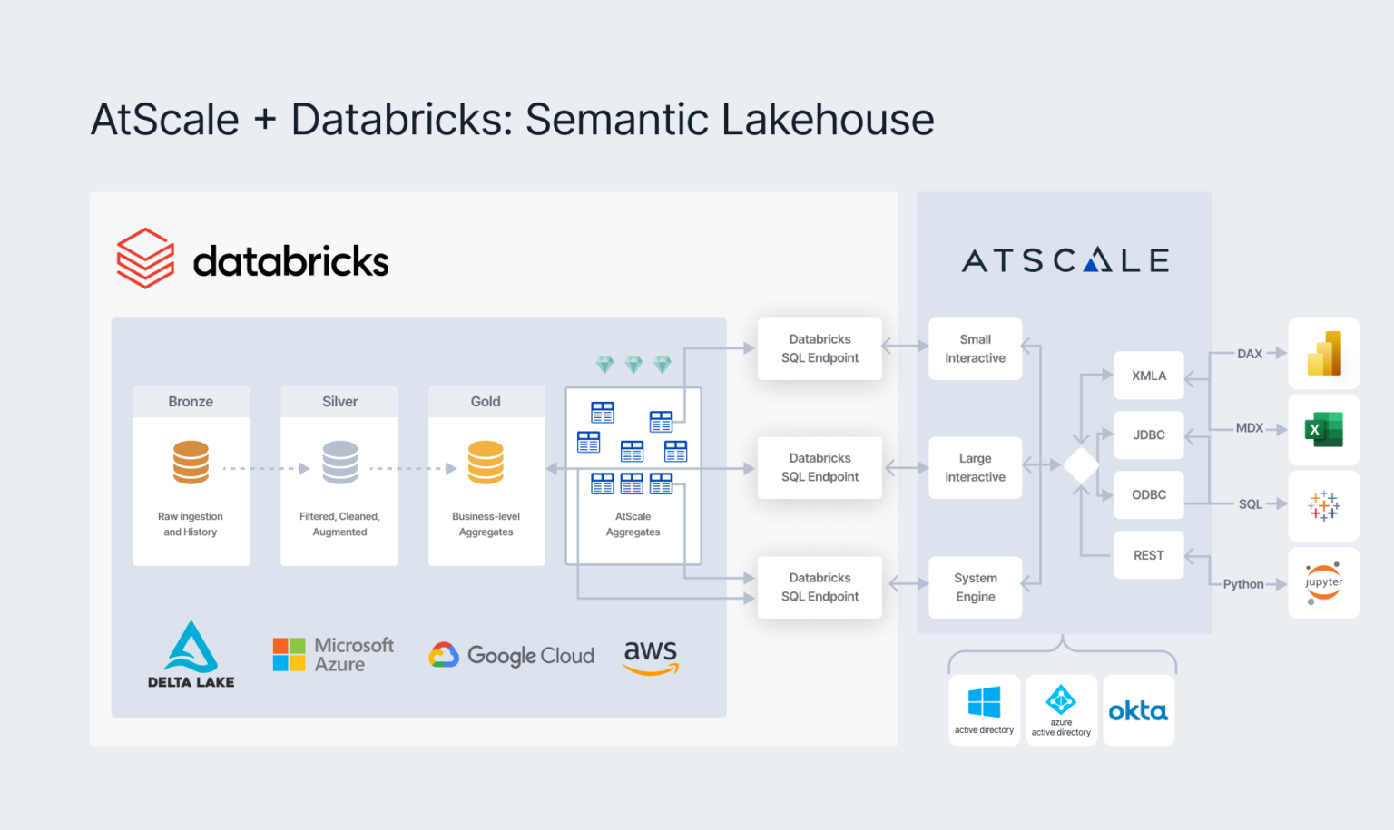Click the AWS logo
The image size is (1394, 830).
[x=650, y=657]
